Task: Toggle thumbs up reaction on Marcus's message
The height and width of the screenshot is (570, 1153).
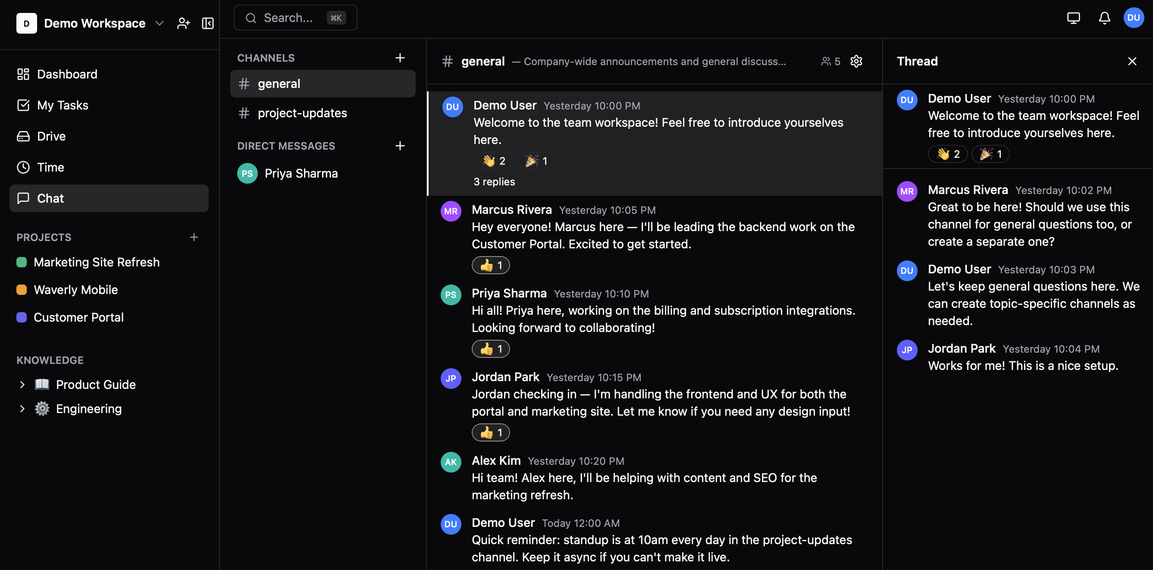Action: click(x=491, y=265)
